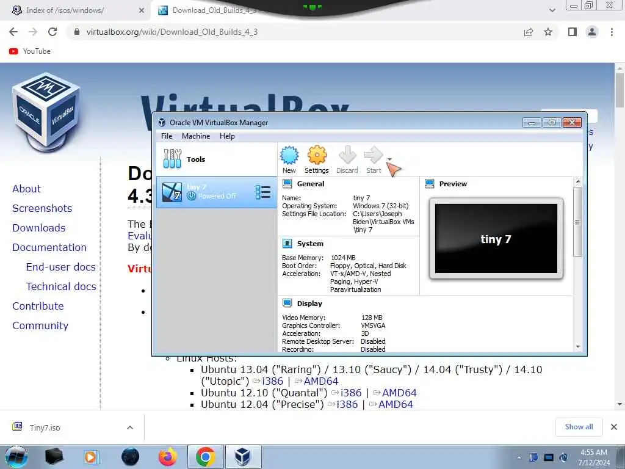
Task: Click the Preview section icon
Action: [x=429, y=184]
